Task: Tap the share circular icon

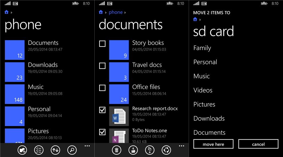Action: point(166,150)
